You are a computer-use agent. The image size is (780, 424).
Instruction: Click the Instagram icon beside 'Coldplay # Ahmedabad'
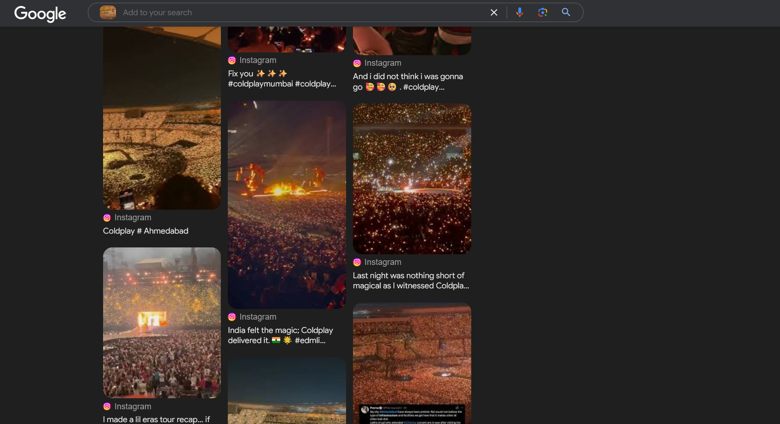click(x=107, y=218)
